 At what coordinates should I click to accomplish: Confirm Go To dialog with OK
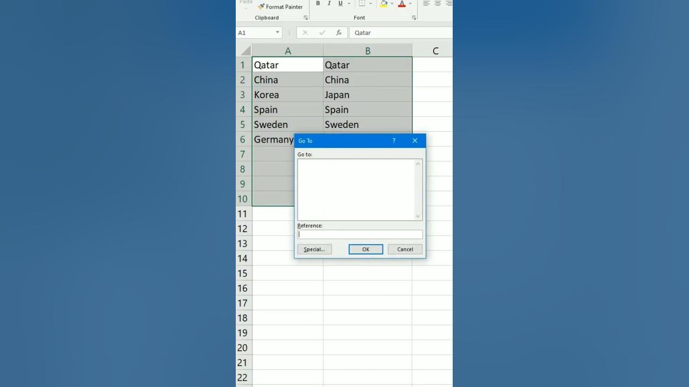365,249
